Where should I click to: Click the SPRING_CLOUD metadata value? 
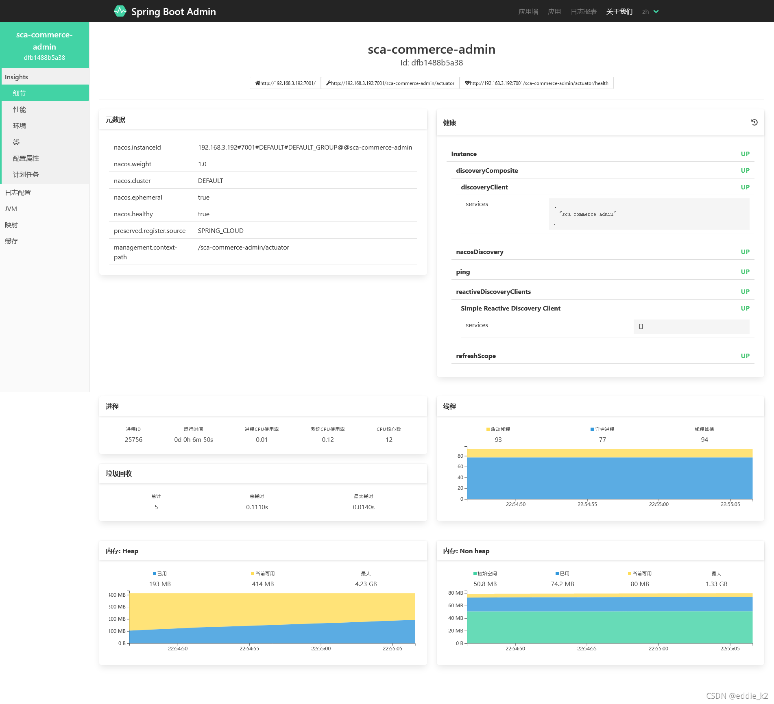point(220,230)
